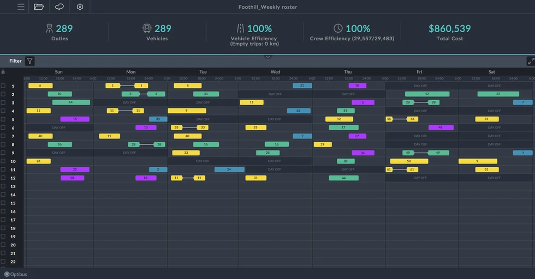535x279 pixels.
Task: Tick the checkbox for row 1
Action: [3, 86]
